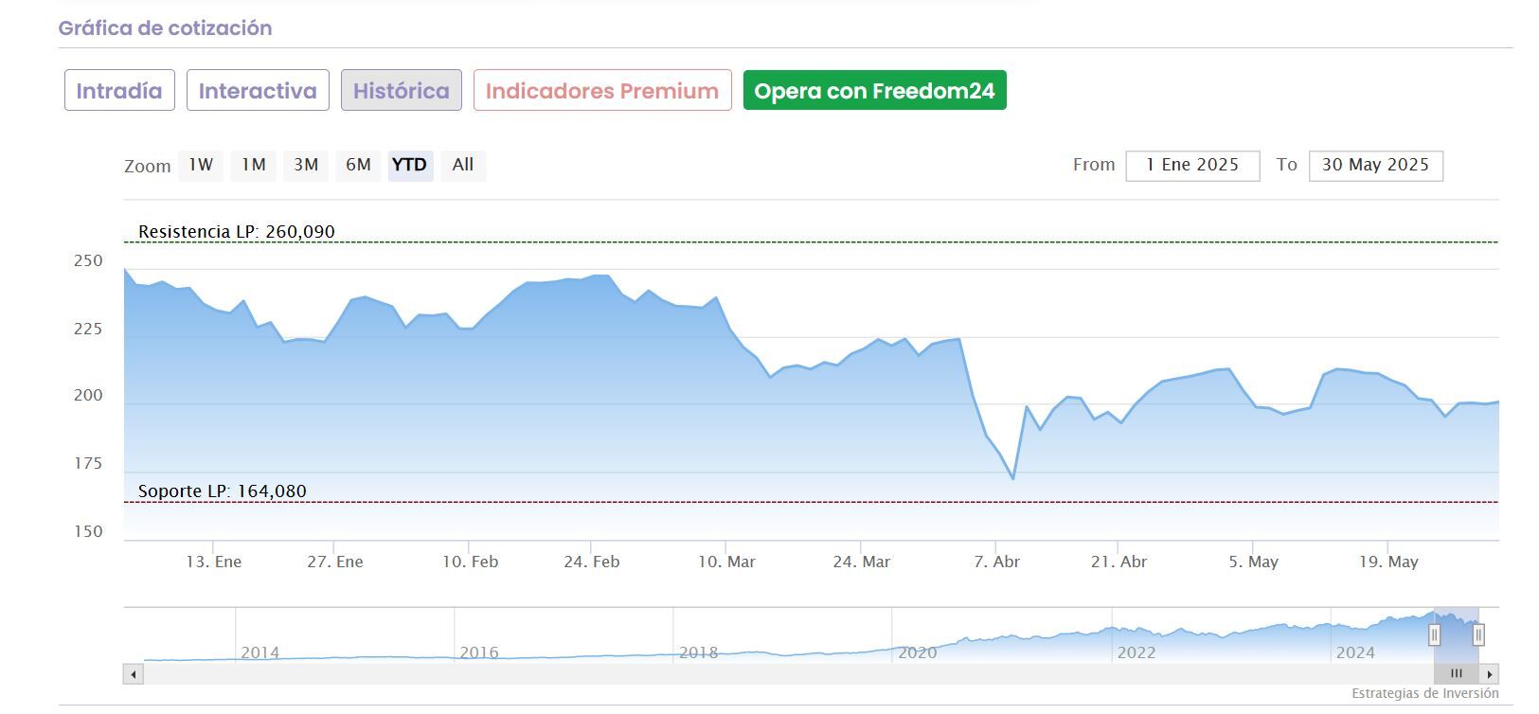
Task: Click the From date field
Action: coord(1192,166)
